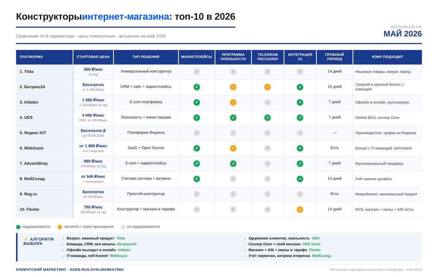438x277 pixels.
Task: Click the '1. Tilda' platform name
Action: pos(27,72)
